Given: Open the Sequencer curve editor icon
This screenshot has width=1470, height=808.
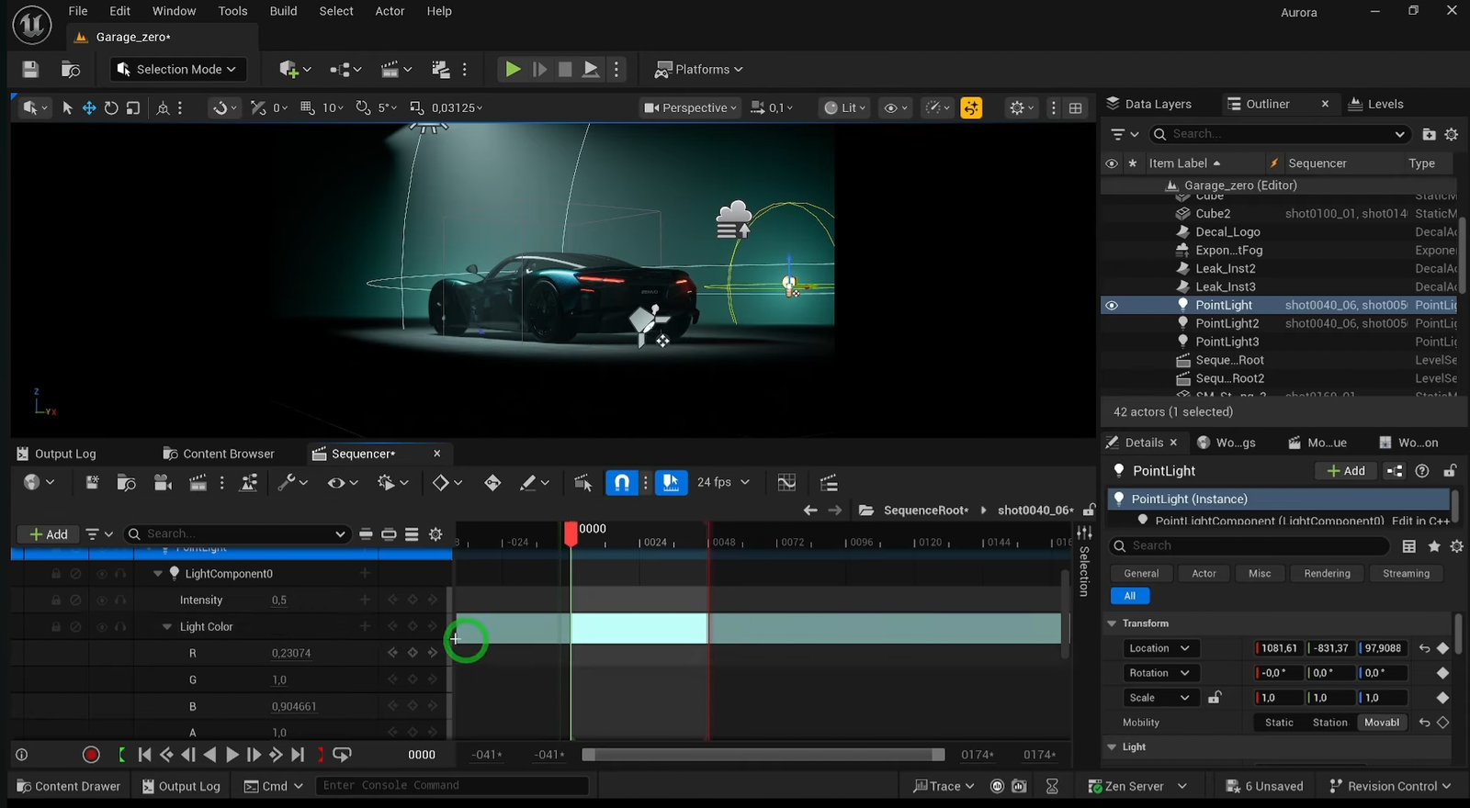Looking at the screenshot, I should (x=786, y=483).
